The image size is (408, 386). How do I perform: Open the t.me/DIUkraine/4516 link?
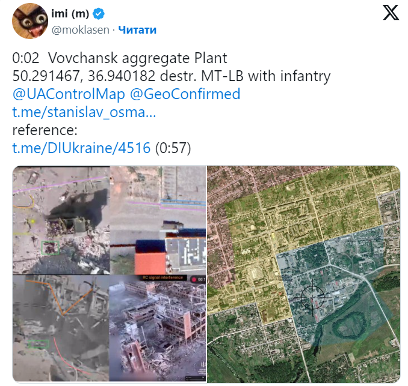point(81,148)
